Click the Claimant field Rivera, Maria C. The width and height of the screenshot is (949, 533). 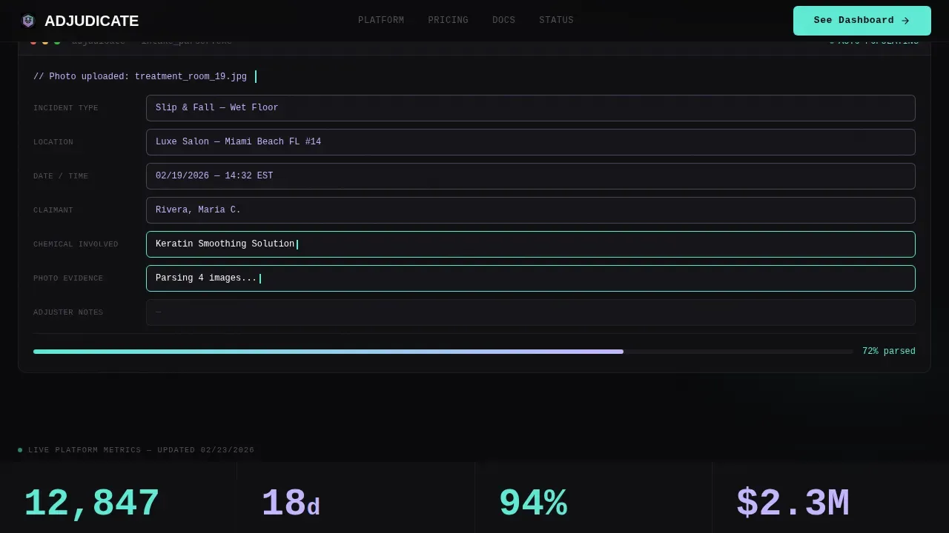(x=531, y=210)
